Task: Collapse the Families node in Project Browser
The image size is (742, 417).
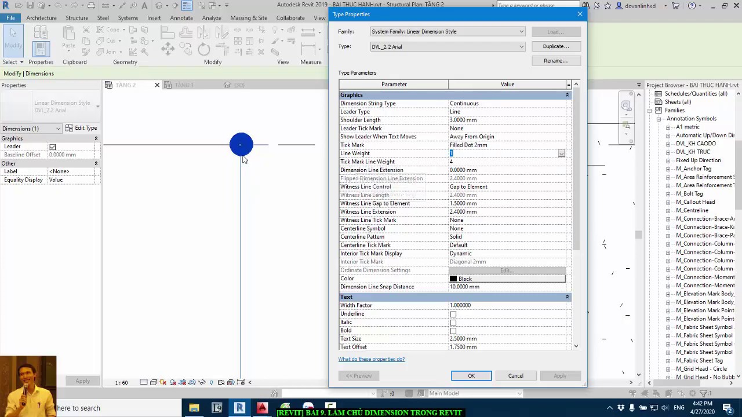Action: coord(650,110)
